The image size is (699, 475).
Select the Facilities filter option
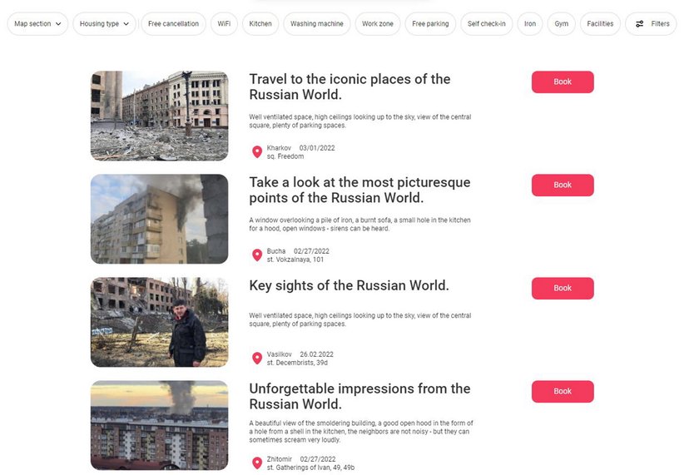[600, 23]
